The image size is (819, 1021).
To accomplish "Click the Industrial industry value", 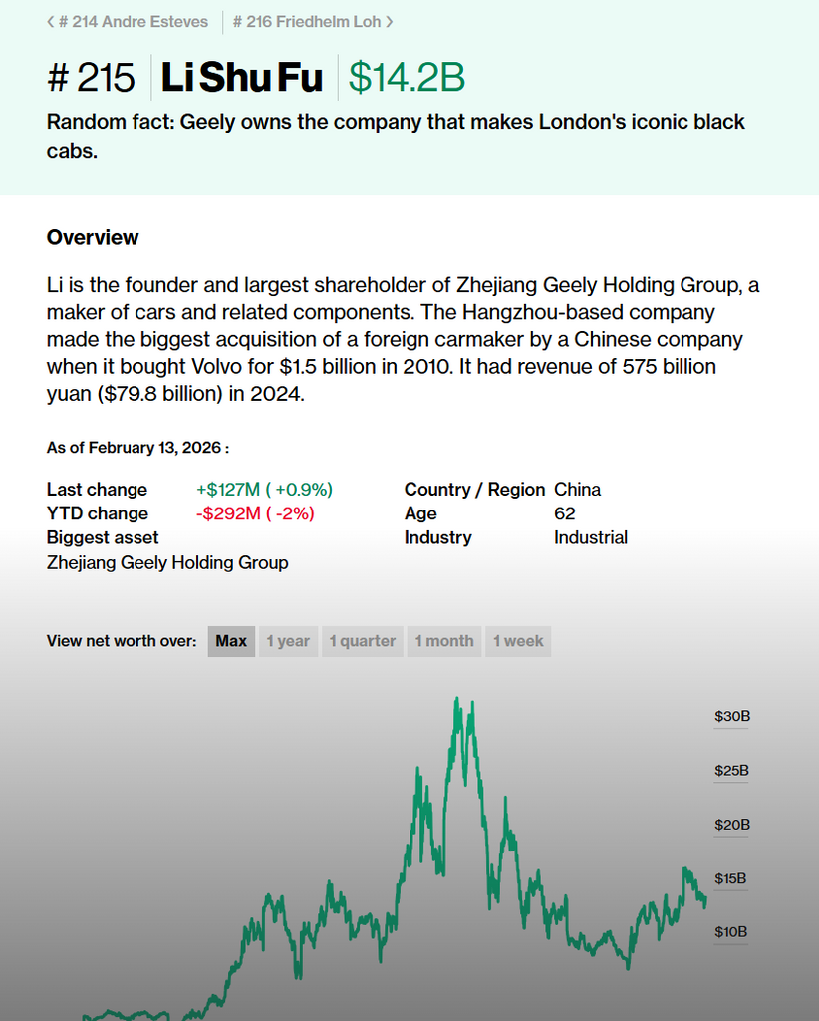I will pos(591,537).
